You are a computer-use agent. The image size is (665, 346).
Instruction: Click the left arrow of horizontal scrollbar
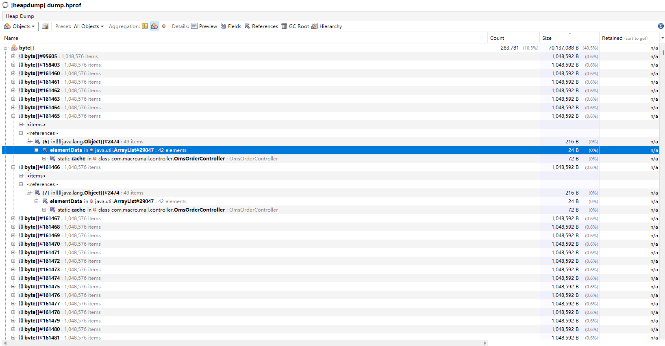(x=5, y=343)
